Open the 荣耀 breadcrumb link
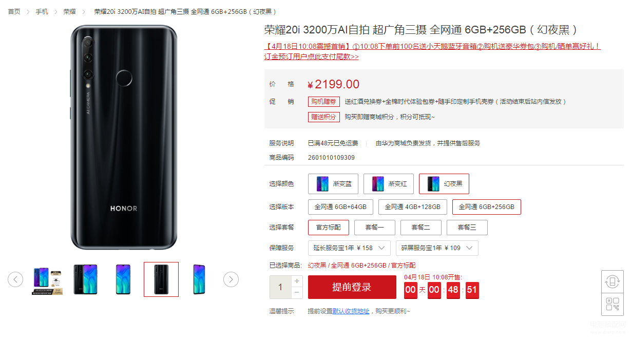The image size is (631, 339). 69,11
